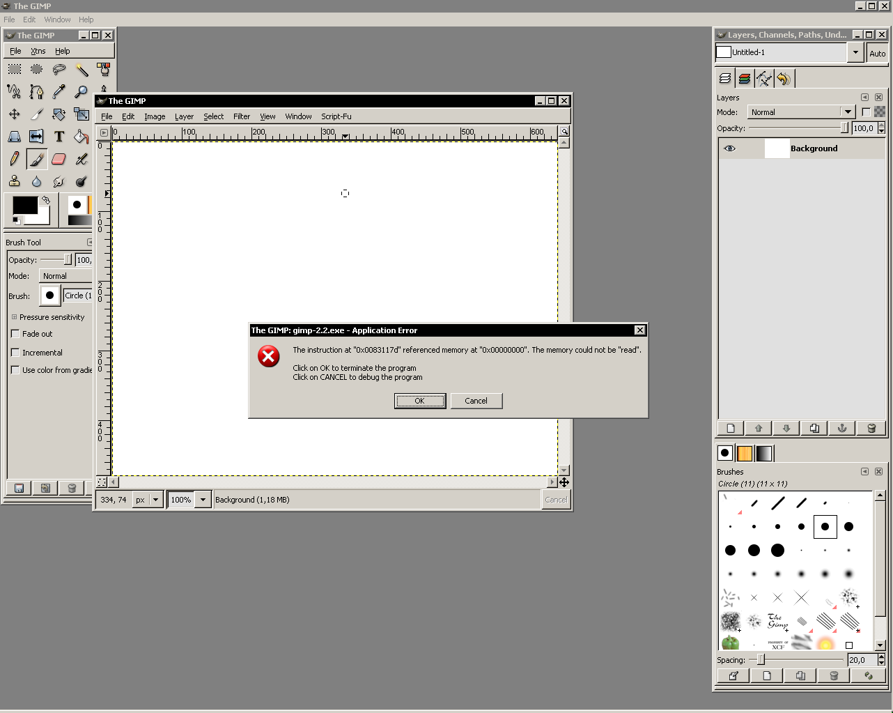
Task: Click the foreground black color swatch
Action: click(x=25, y=205)
